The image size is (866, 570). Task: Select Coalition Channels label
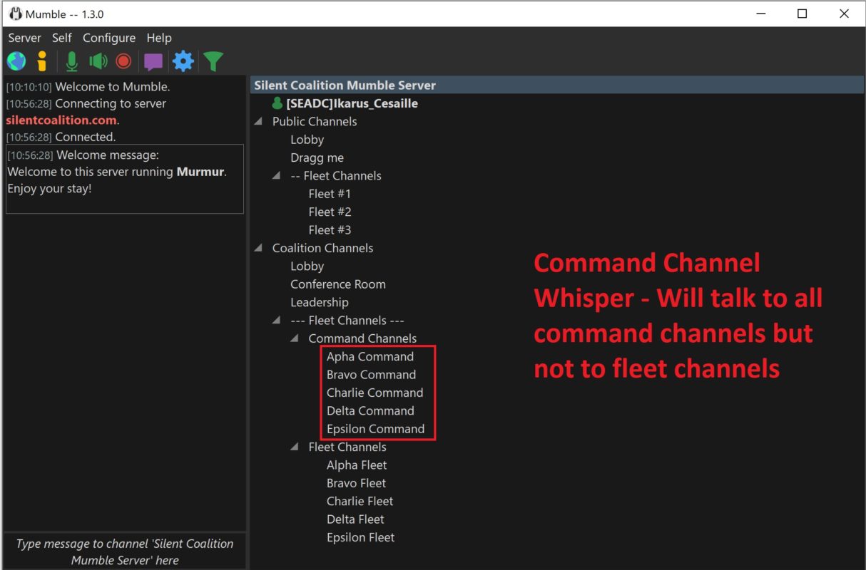(x=322, y=248)
